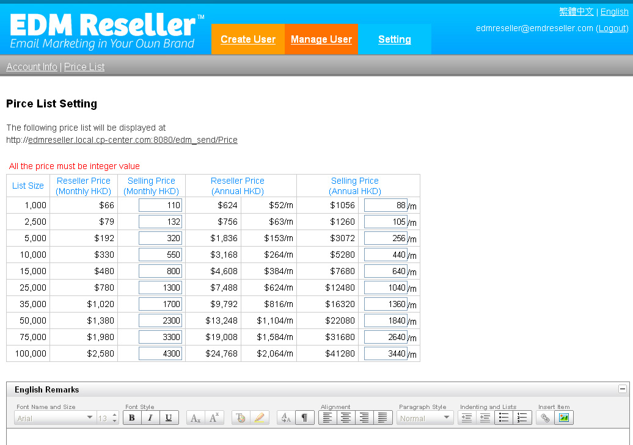633x445 pixels.
Task: Switch to the Manage User tab
Action: [x=321, y=40]
